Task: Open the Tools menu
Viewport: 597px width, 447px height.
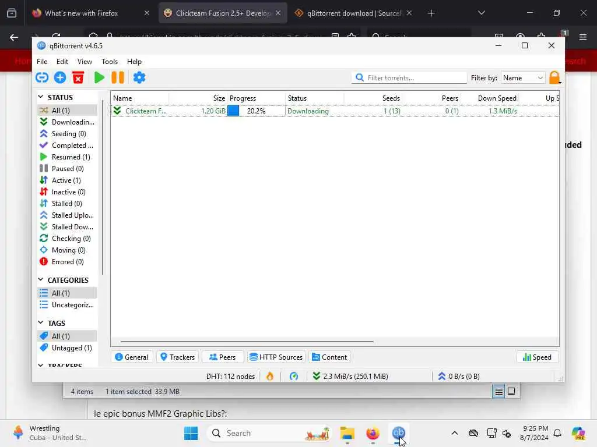Action: [109, 62]
